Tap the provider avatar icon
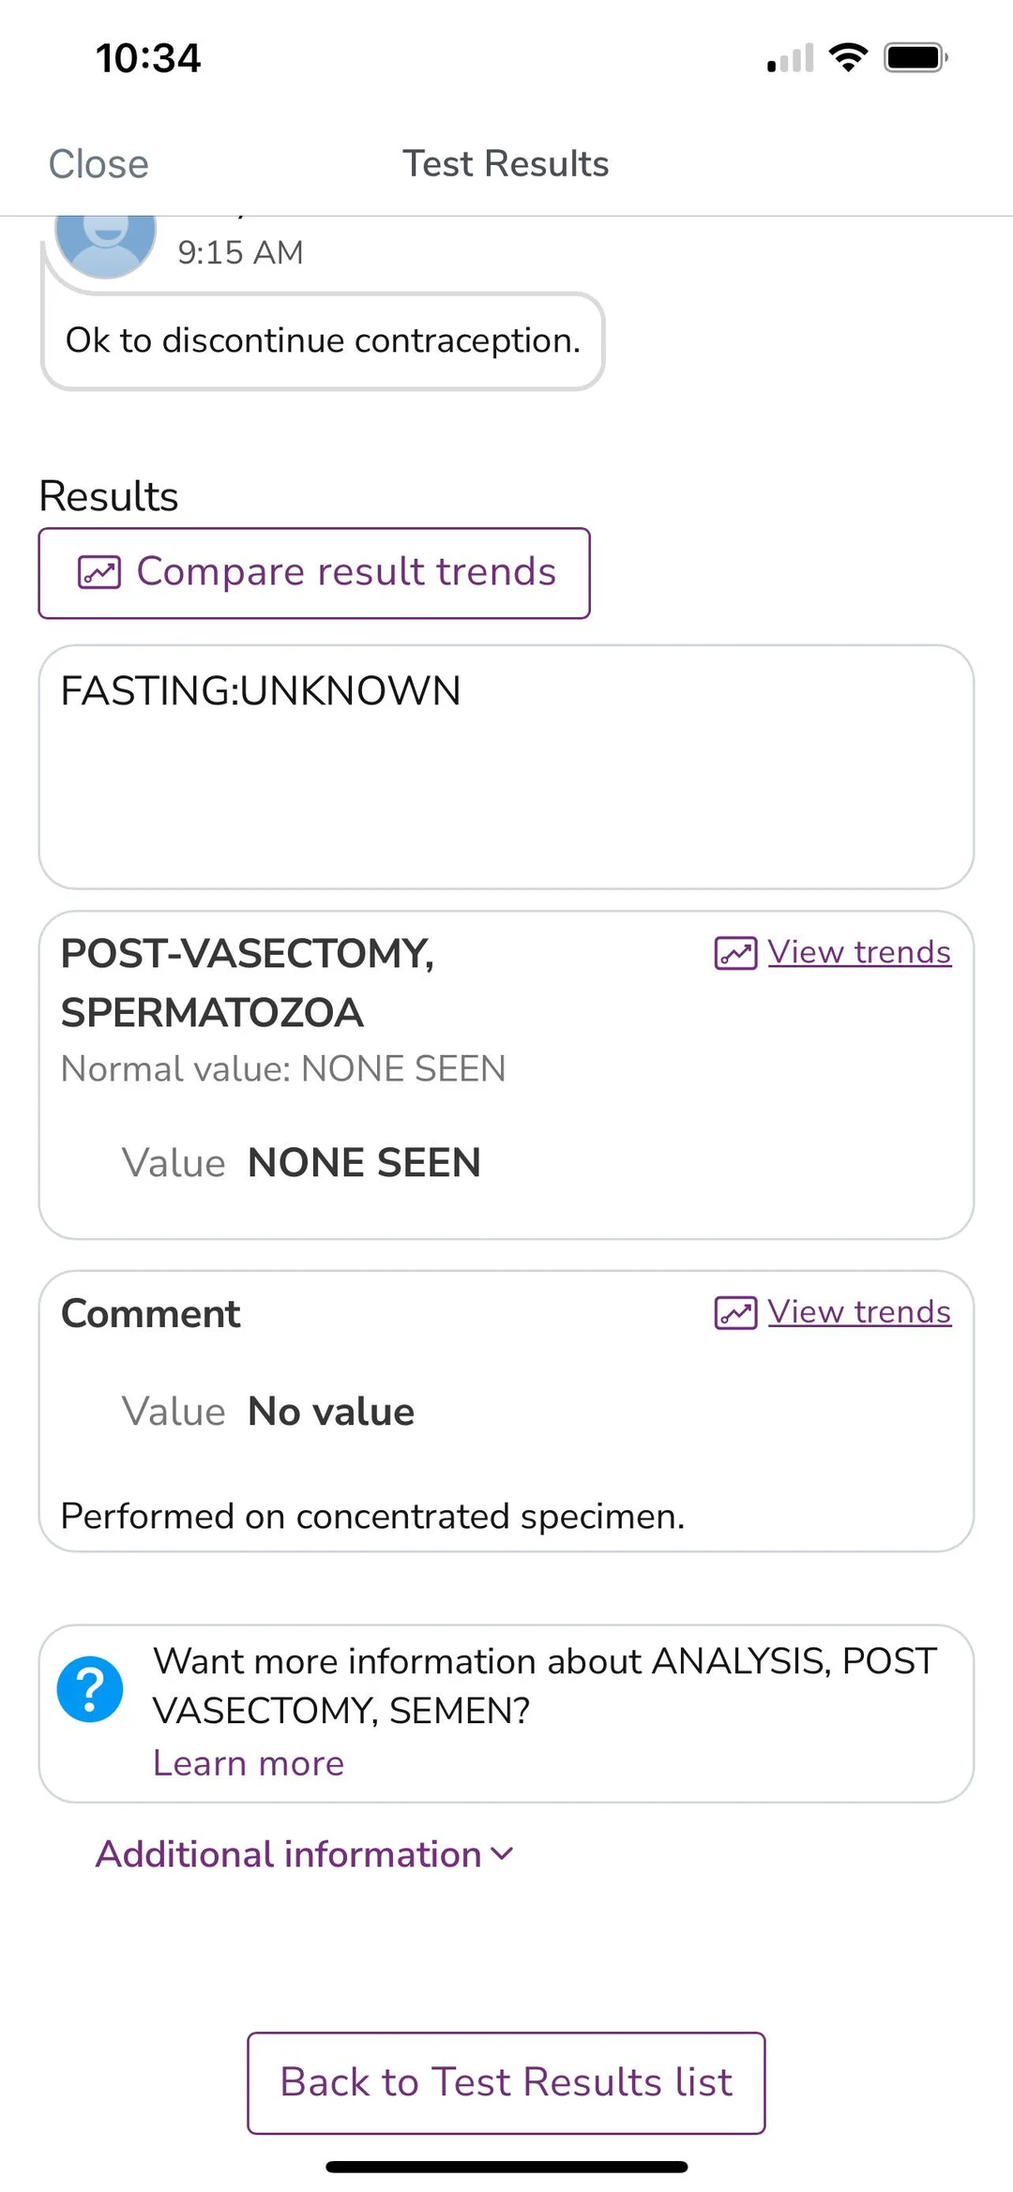1013x2192 pixels. click(106, 234)
